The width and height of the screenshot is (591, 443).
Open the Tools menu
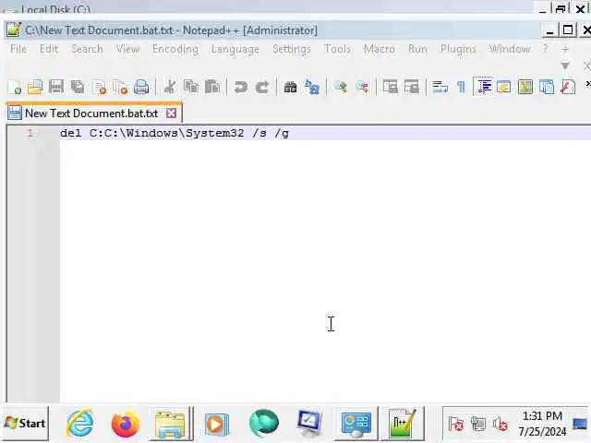click(337, 49)
